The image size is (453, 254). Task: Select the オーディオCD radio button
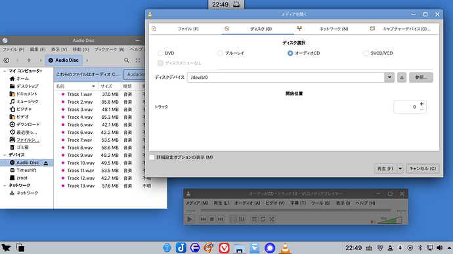click(x=290, y=53)
